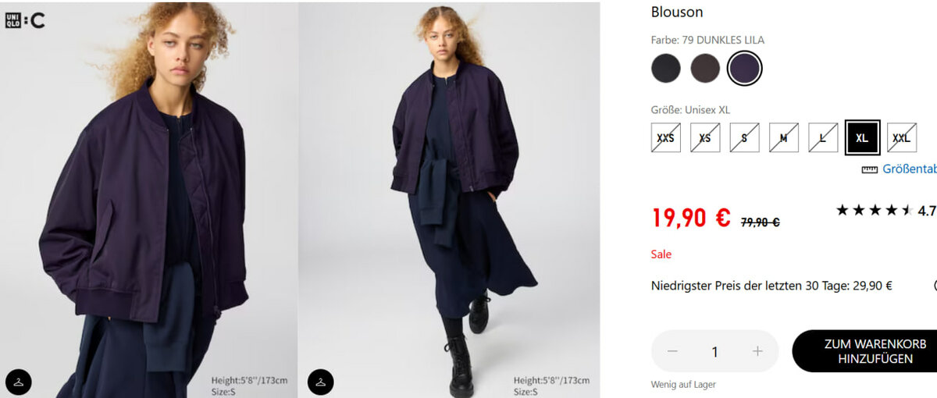This screenshot has width=937, height=398.
Task: Click the Uniqlo : C logo
Action: [x=25, y=20]
